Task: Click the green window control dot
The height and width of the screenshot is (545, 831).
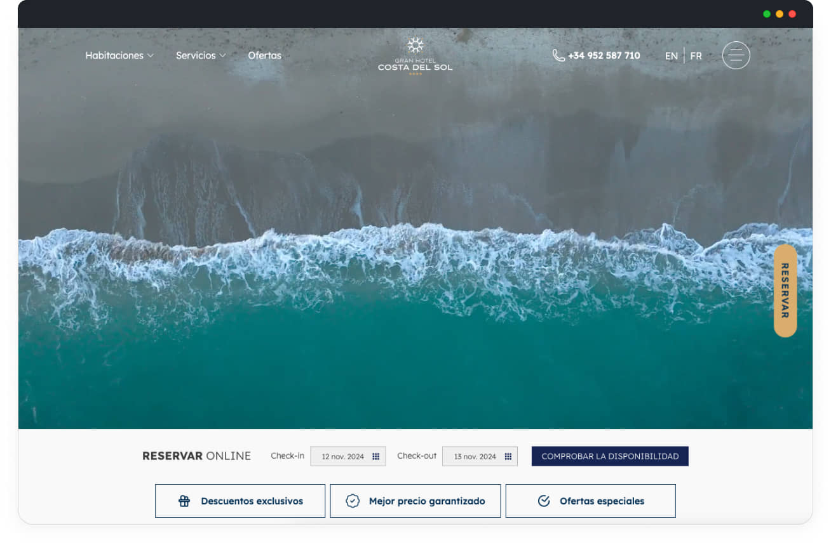Action: [x=767, y=14]
